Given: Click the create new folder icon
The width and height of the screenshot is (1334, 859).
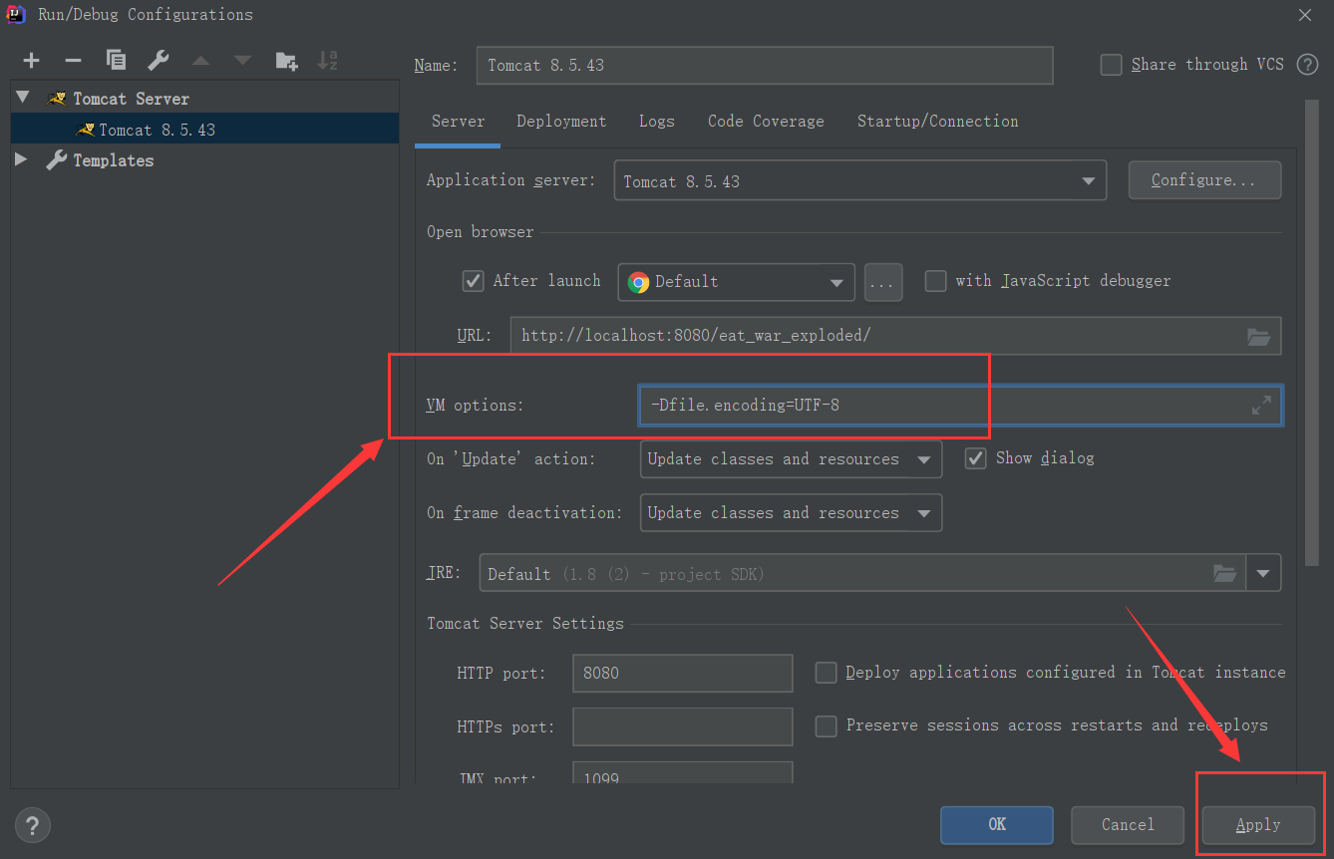Looking at the screenshot, I should click(x=286, y=61).
